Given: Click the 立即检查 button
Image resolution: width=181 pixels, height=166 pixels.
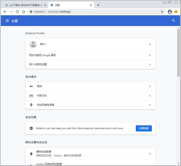Looking at the screenshot, I should 144,128.
